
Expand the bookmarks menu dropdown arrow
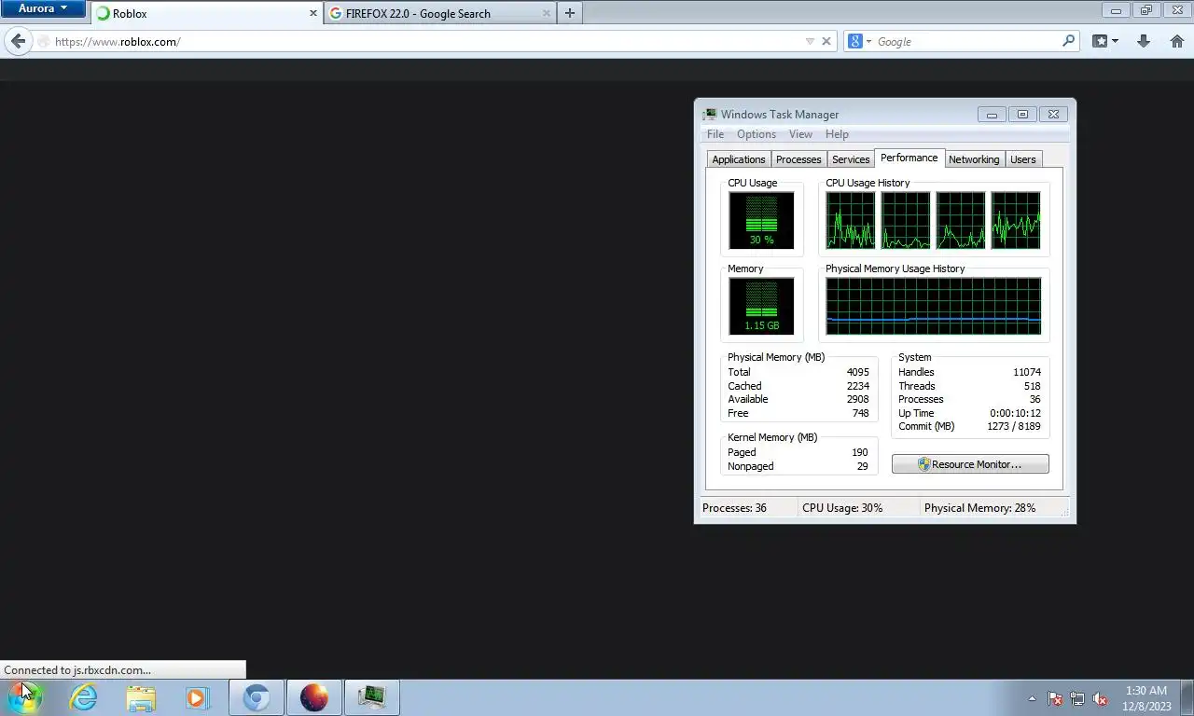point(1115,41)
